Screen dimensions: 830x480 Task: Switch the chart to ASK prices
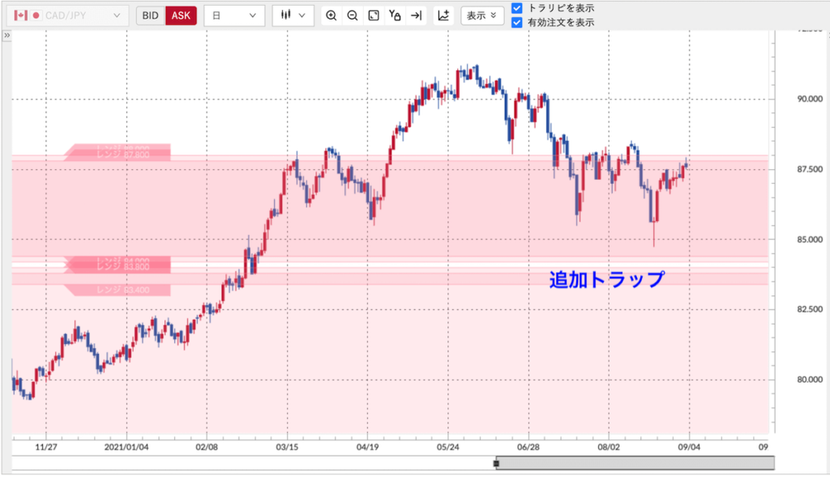[181, 15]
